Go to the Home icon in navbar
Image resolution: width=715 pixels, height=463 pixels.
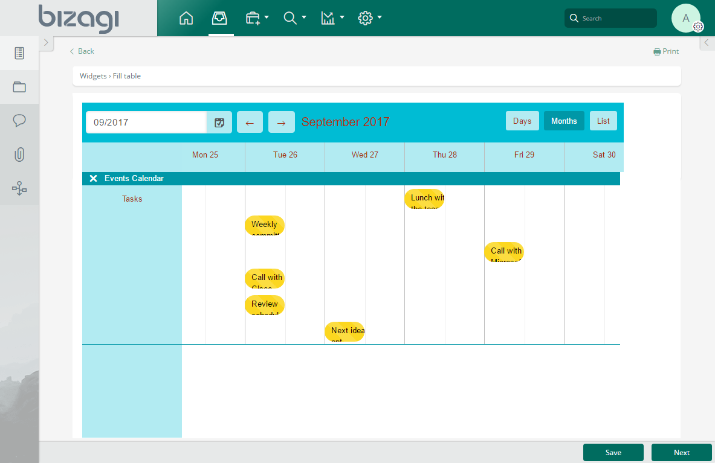186,18
